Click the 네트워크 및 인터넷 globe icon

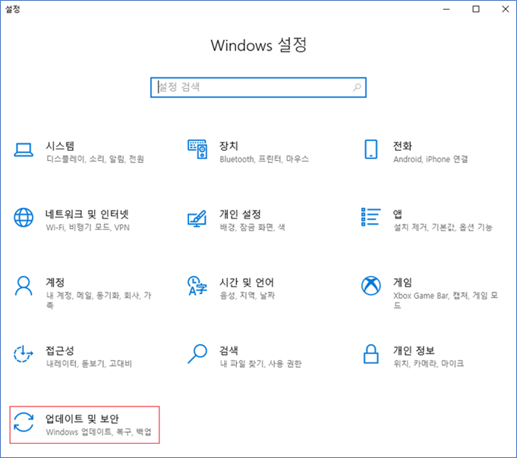(24, 218)
